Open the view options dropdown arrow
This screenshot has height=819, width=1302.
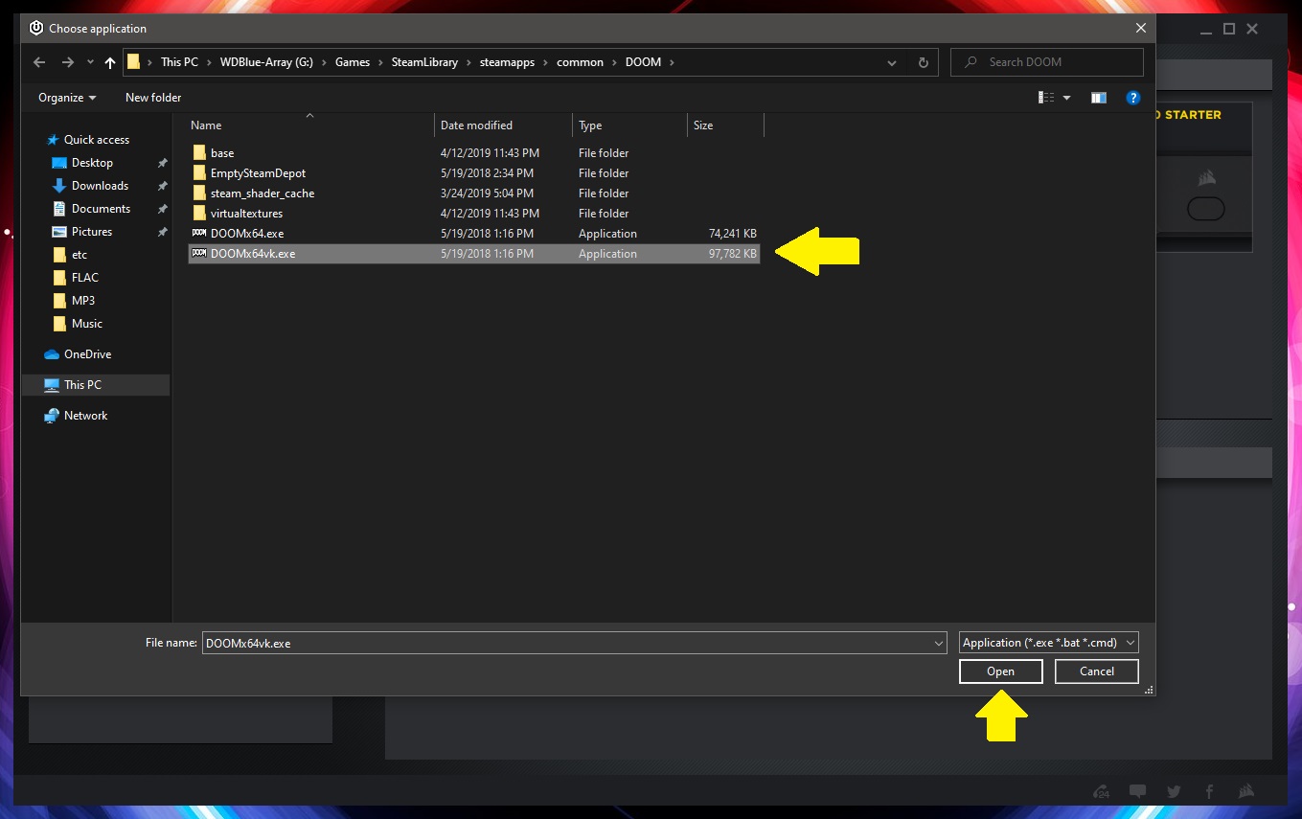[x=1066, y=98]
